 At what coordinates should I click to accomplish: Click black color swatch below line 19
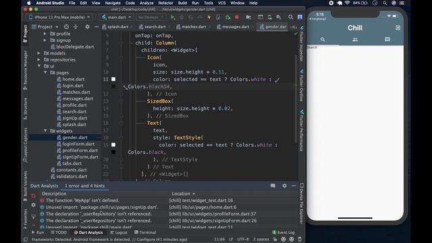coord(113,152)
